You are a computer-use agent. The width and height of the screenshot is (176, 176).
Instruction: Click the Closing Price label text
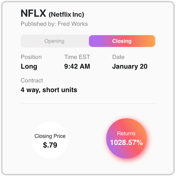click(50, 136)
